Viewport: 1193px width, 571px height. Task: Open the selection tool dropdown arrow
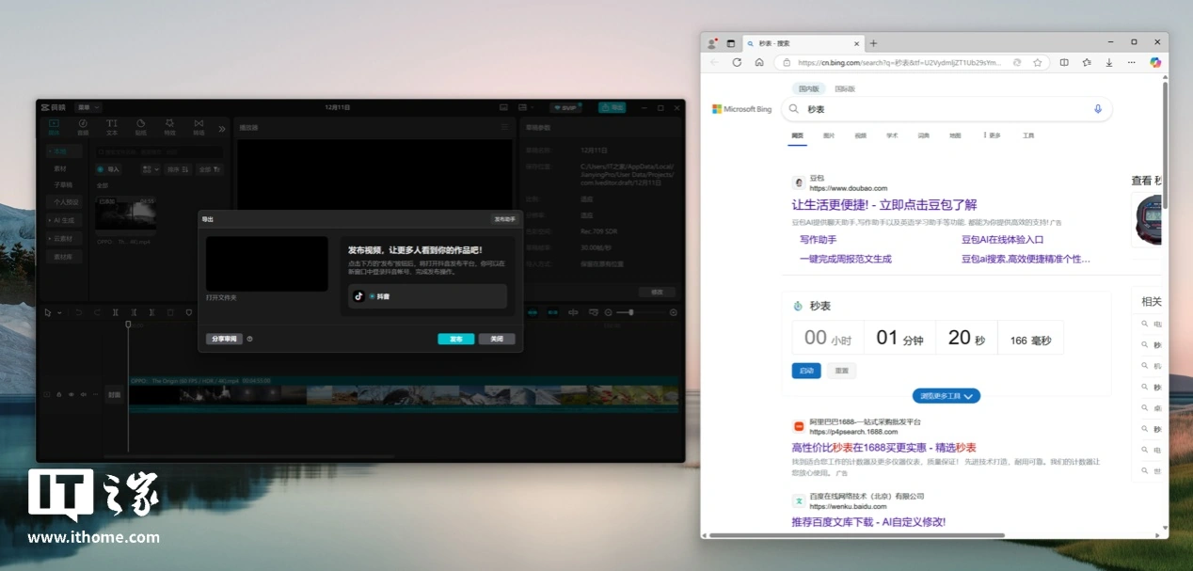click(x=59, y=312)
